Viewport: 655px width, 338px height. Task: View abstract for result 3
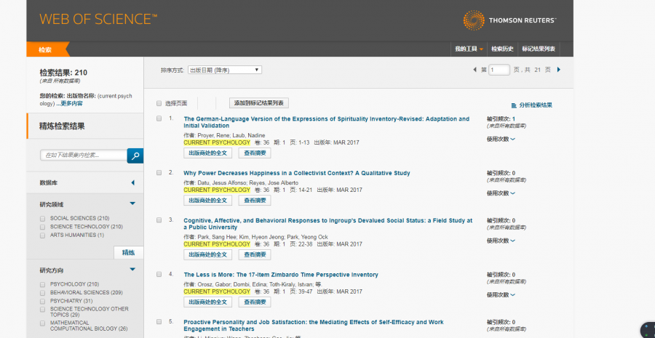tap(255, 254)
